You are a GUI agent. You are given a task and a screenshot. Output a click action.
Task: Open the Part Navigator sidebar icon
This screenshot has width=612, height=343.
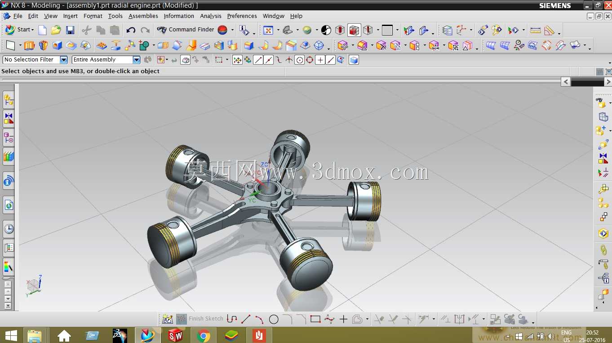[x=9, y=137]
